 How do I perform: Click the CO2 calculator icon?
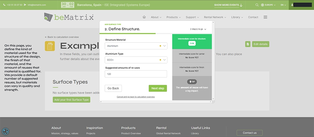(x=50, y=46)
